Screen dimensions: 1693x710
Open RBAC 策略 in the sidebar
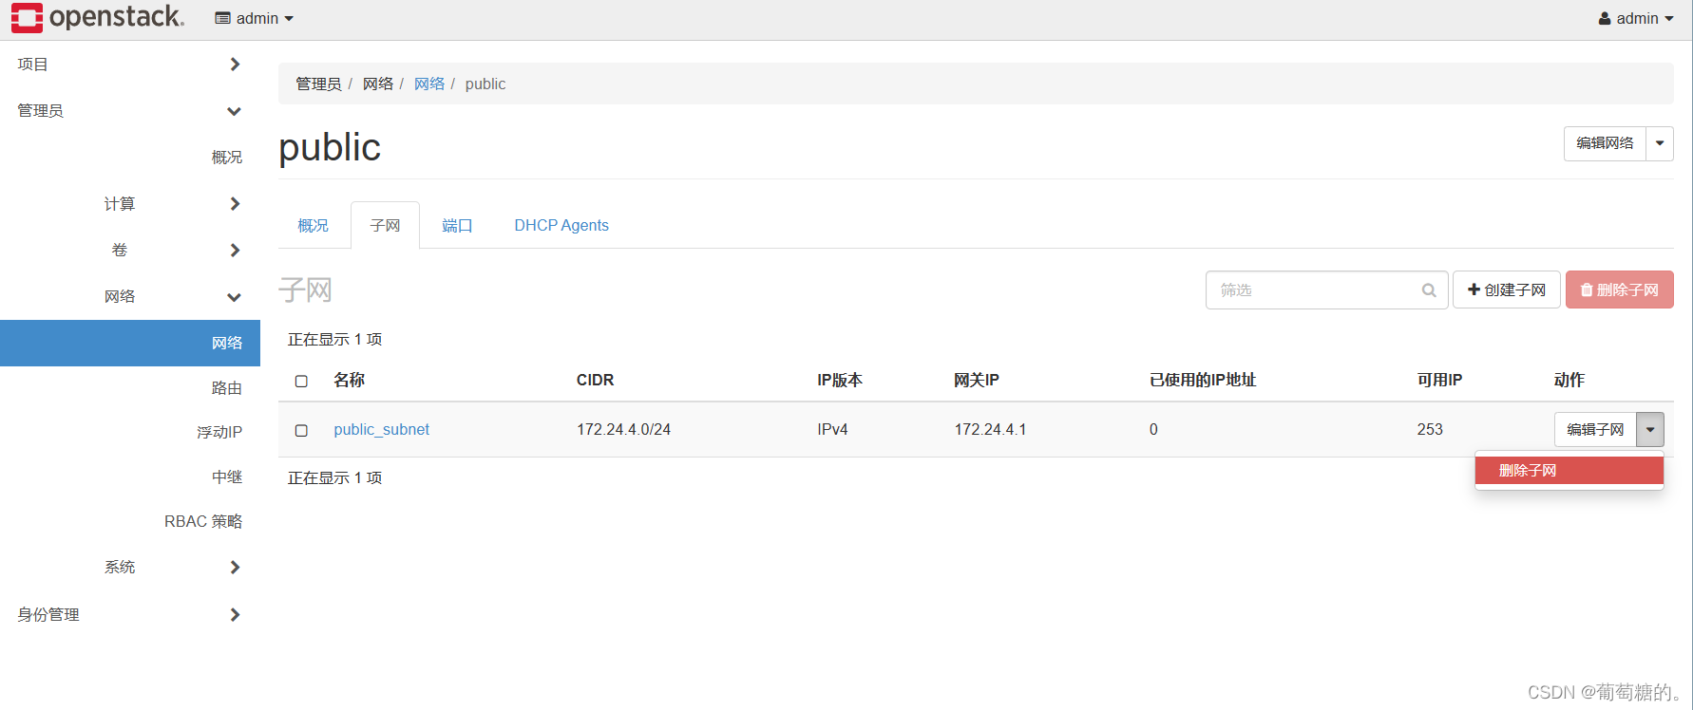pos(202,521)
